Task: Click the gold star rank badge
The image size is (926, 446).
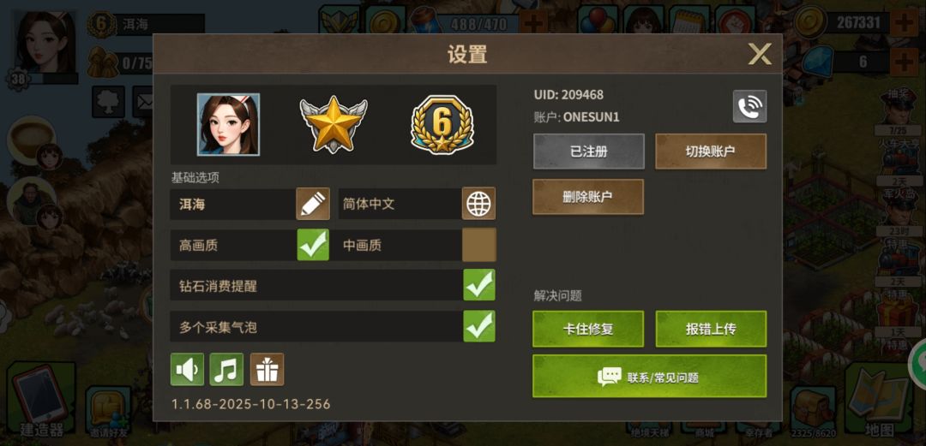Action: point(333,124)
